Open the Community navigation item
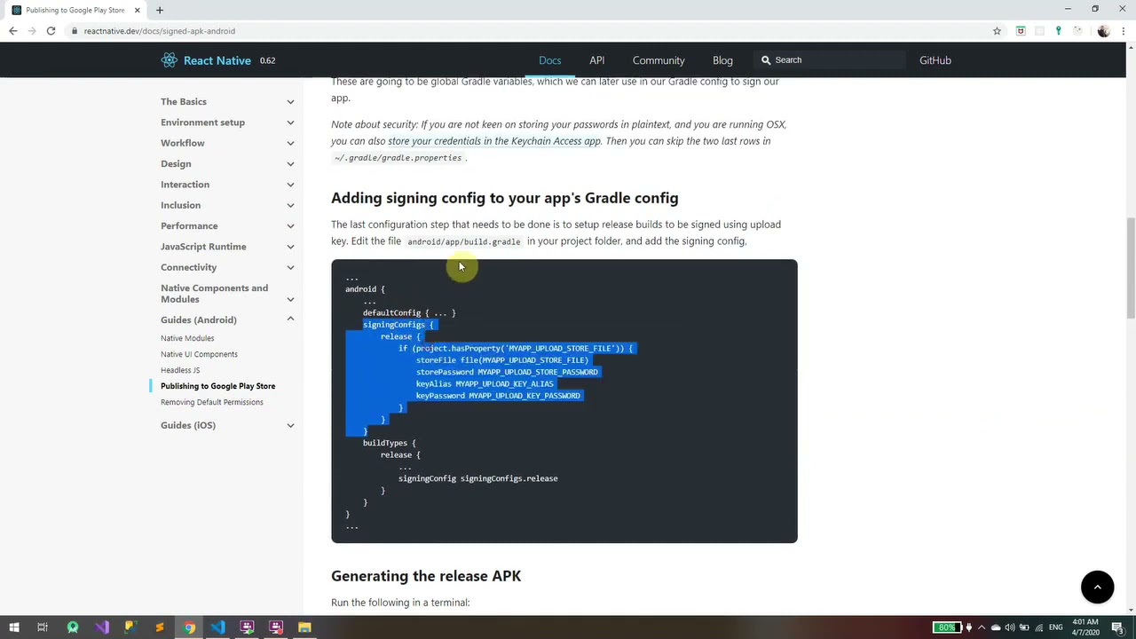This screenshot has width=1136, height=639. 659,60
